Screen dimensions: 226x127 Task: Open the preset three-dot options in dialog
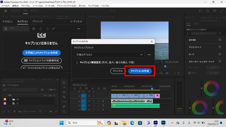click(149, 55)
